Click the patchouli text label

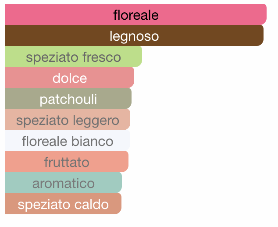point(68,100)
